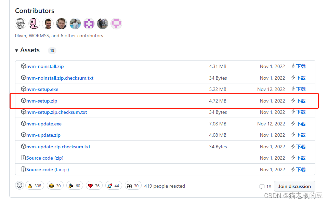Open nvm-update.exe file link

pos(44,124)
